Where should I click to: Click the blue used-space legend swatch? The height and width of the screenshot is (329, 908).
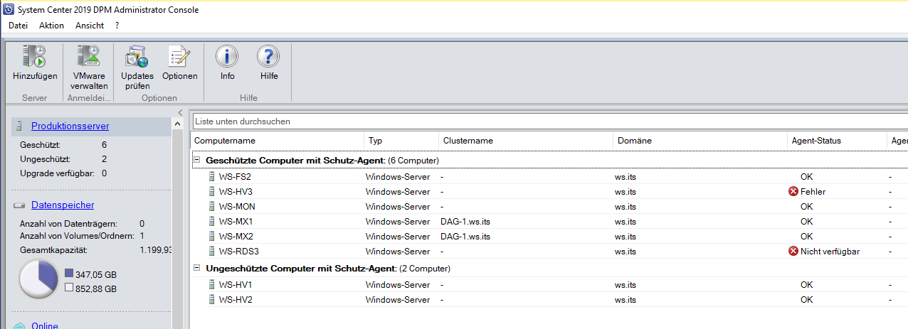point(68,274)
